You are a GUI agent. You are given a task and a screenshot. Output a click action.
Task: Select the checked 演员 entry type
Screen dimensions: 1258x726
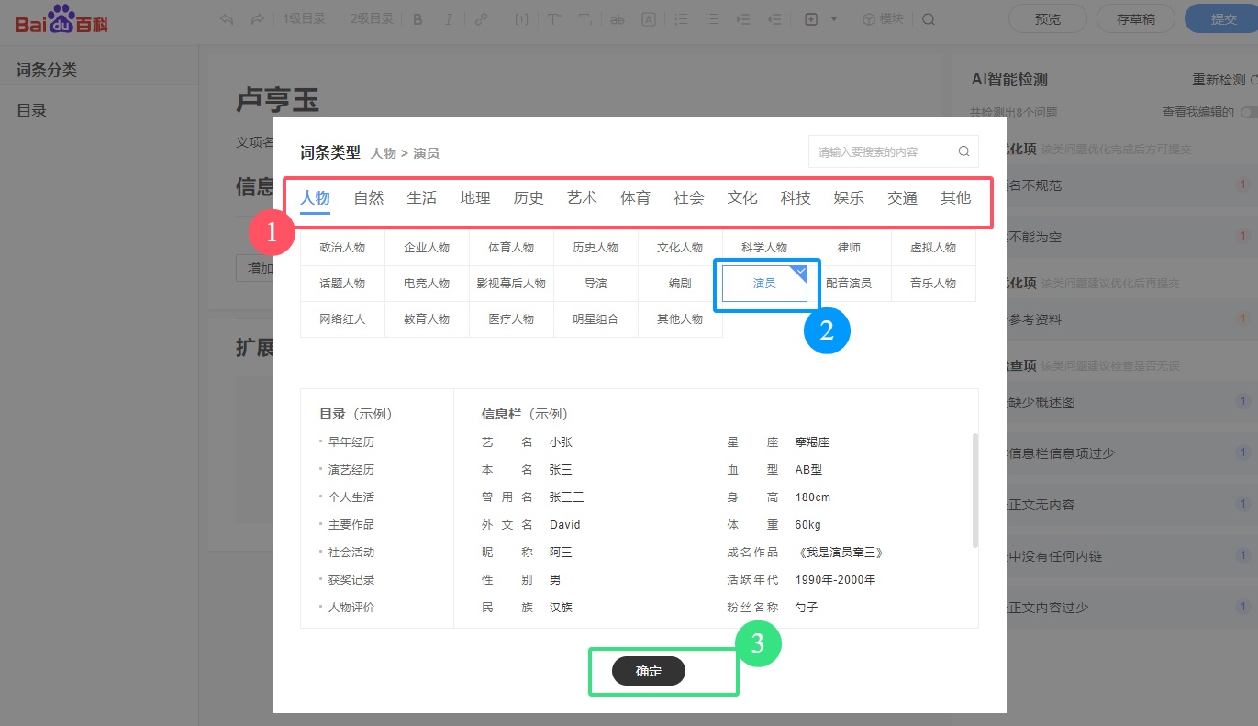pos(764,284)
